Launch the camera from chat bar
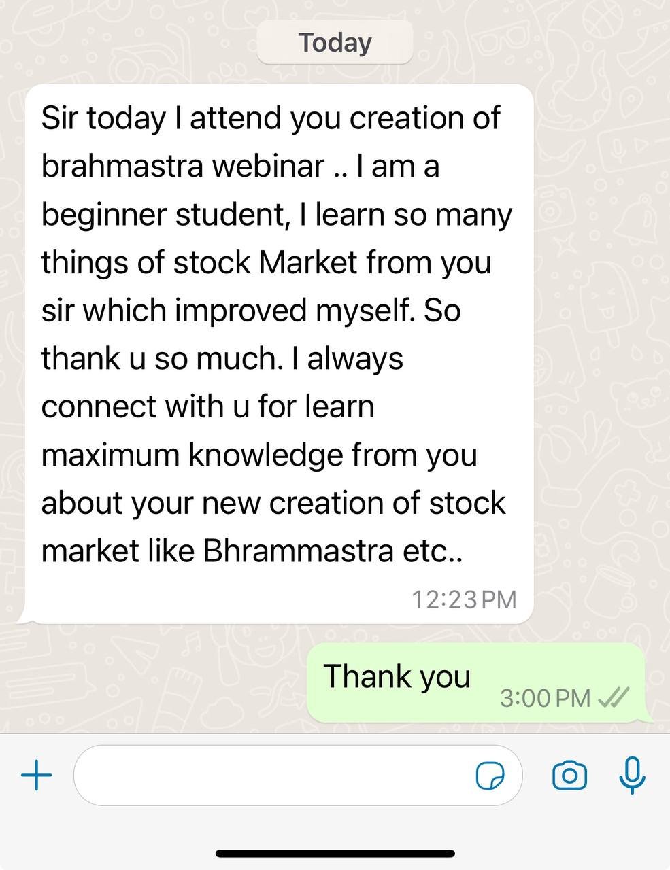670x870 pixels. [569, 775]
